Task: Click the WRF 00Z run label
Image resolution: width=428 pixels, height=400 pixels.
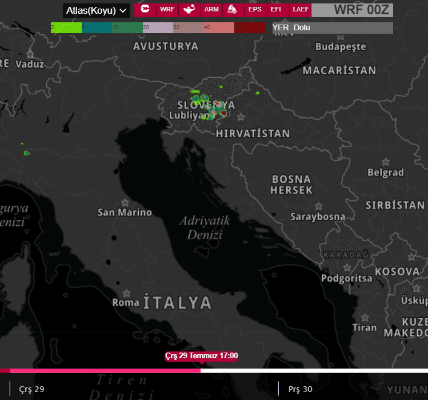Action: point(352,10)
